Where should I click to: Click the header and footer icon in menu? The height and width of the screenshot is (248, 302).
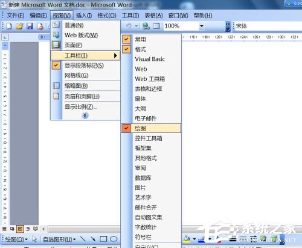tap(56, 96)
